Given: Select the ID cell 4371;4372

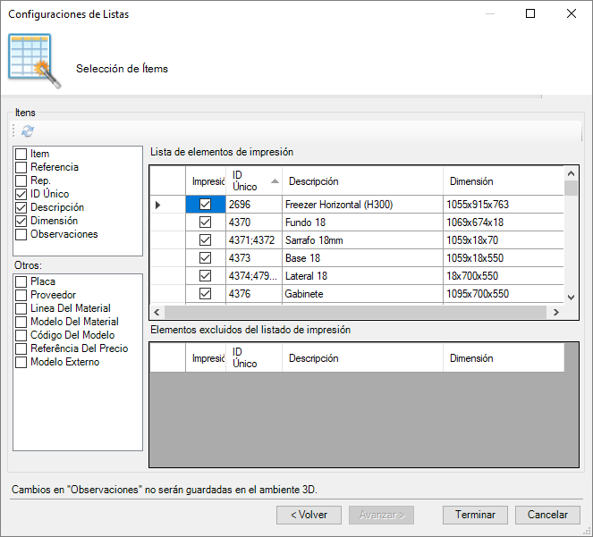Looking at the screenshot, I should coord(254,240).
